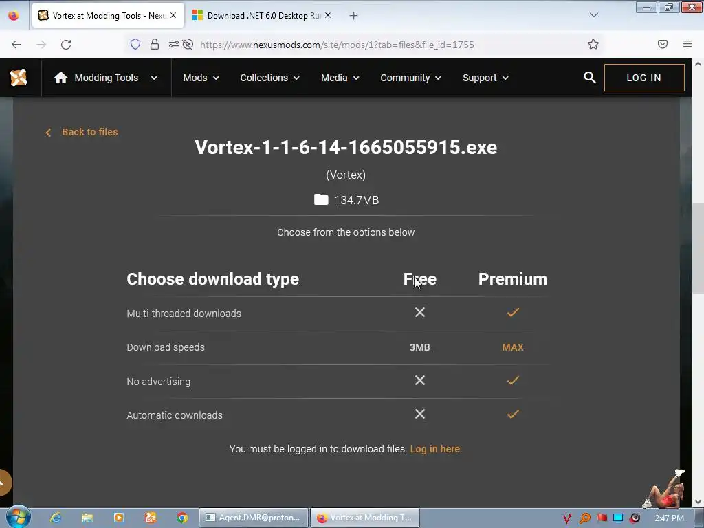Expand the Media menu
The image size is (704, 528).
coord(340,78)
